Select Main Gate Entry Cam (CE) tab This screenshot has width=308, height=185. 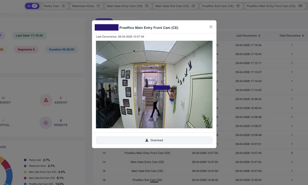click(x=128, y=6)
